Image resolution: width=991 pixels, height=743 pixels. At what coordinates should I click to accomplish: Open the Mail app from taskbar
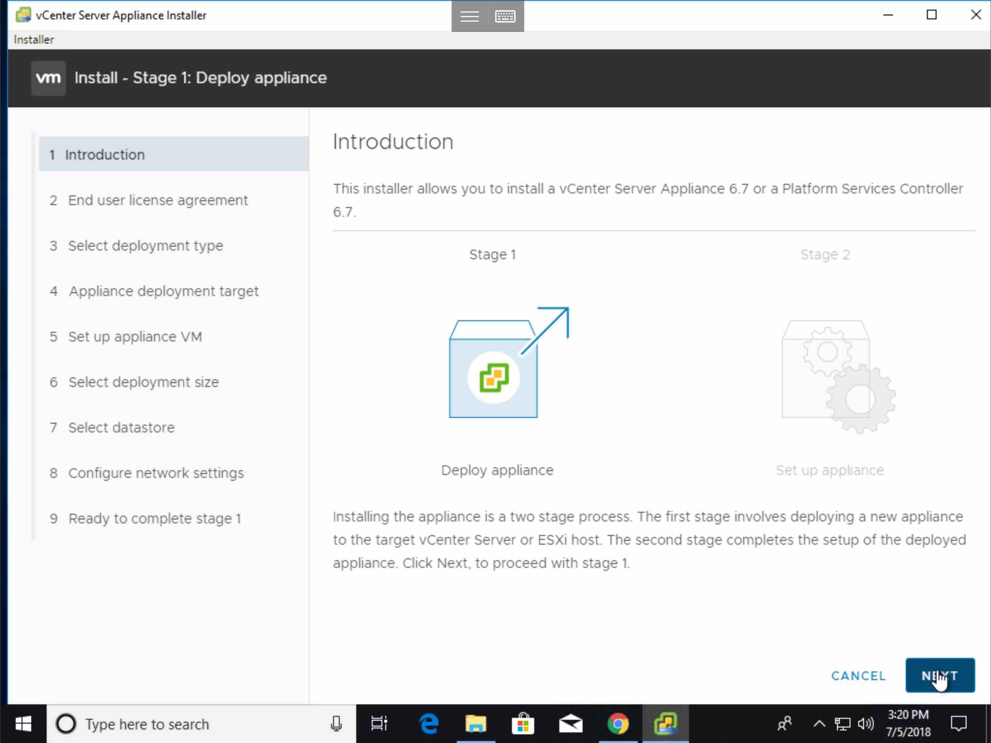[570, 723]
